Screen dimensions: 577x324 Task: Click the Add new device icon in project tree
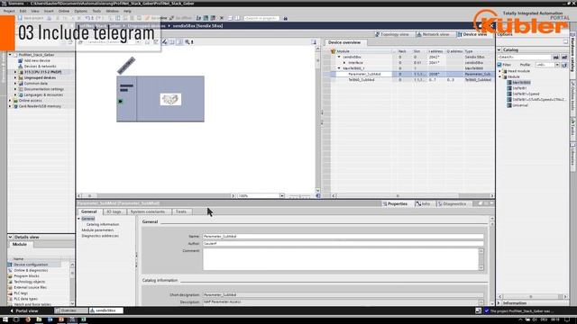click(20, 60)
